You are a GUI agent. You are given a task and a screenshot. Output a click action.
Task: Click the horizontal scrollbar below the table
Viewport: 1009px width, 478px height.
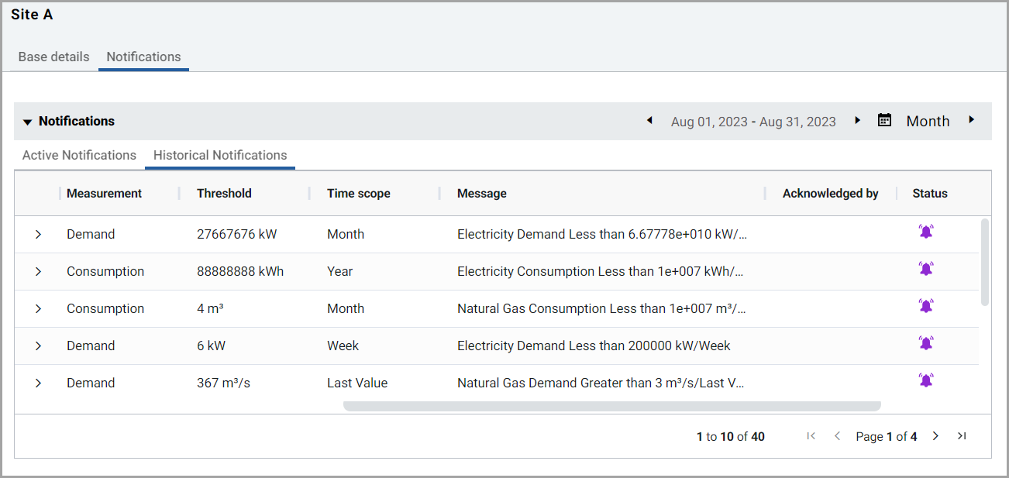[x=611, y=406]
